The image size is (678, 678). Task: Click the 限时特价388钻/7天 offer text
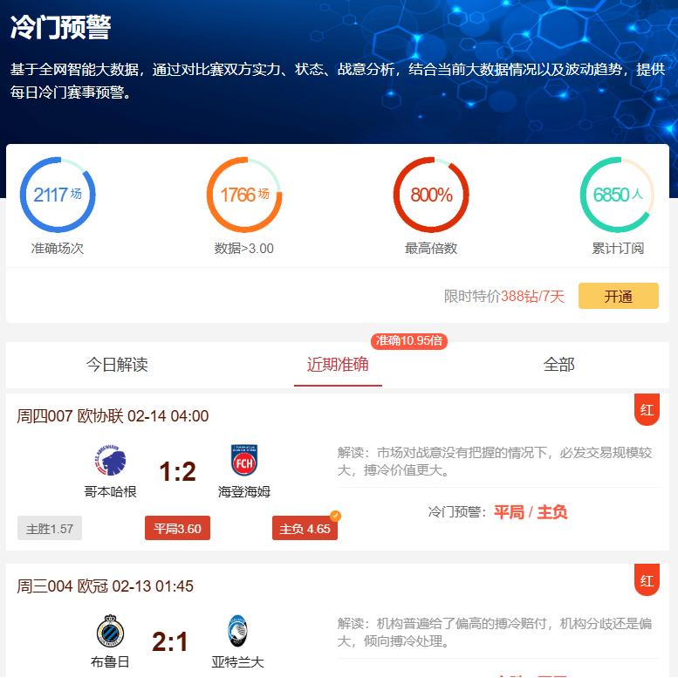pos(504,296)
